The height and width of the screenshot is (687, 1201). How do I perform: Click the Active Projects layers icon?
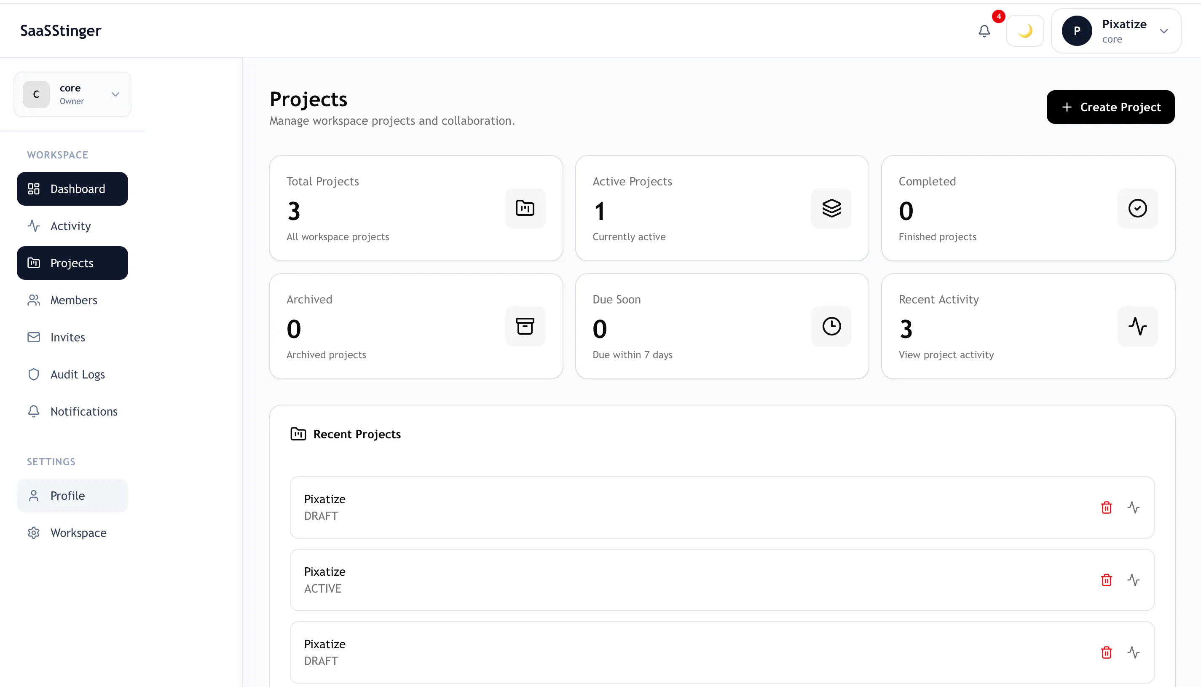pyautogui.click(x=831, y=208)
